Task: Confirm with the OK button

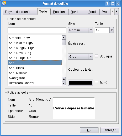Action: (89, 130)
